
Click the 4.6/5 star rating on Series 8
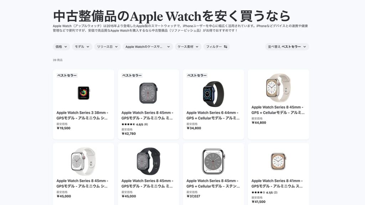(134, 124)
